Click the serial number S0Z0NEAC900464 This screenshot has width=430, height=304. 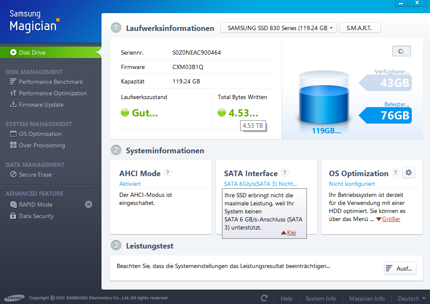197,53
